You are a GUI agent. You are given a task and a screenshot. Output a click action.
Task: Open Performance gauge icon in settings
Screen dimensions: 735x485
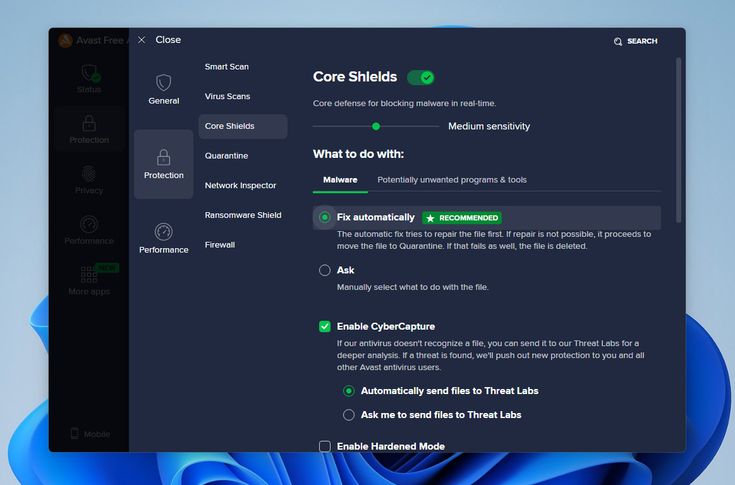164,232
